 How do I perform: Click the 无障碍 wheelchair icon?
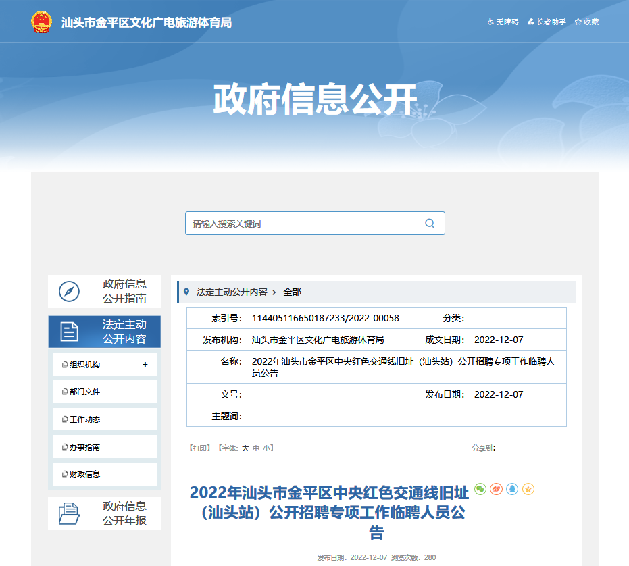tap(490, 22)
